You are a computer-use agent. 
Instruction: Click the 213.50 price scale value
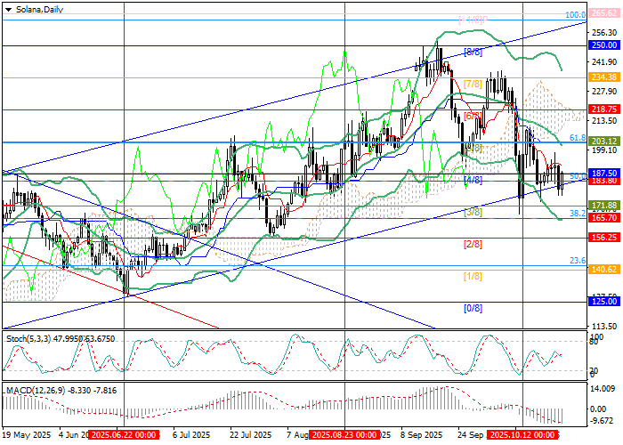[x=604, y=121]
